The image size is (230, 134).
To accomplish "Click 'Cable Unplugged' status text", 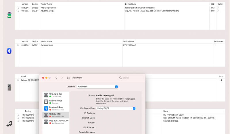I will (105, 95).
